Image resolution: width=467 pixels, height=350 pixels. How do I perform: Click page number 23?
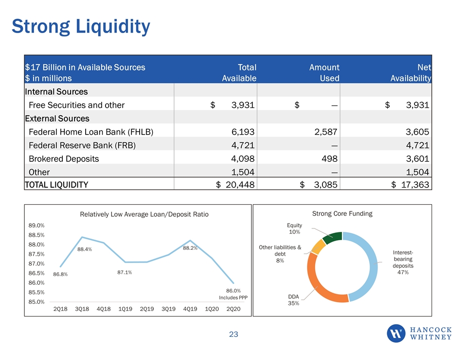point(233,334)
